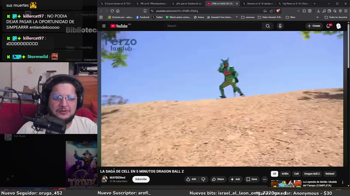The height and width of the screenshot is (196, 350).
Task: Select the Related filter chip
Action: pyautogui.click(x=330, y=174)
